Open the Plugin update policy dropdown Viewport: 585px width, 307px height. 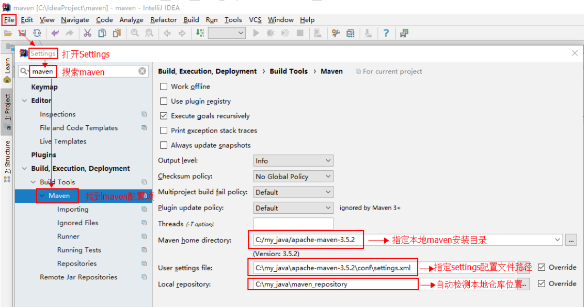tap(293, 208)
